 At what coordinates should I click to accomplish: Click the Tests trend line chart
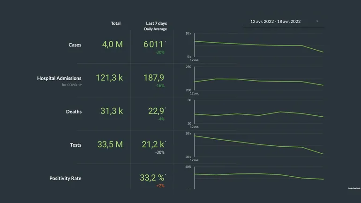[x=258, y=145]
